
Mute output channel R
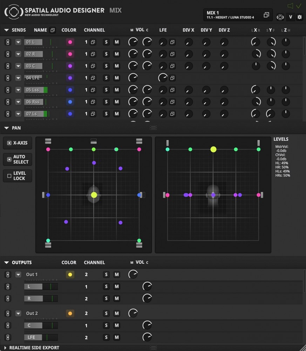[x=117, y=298]
